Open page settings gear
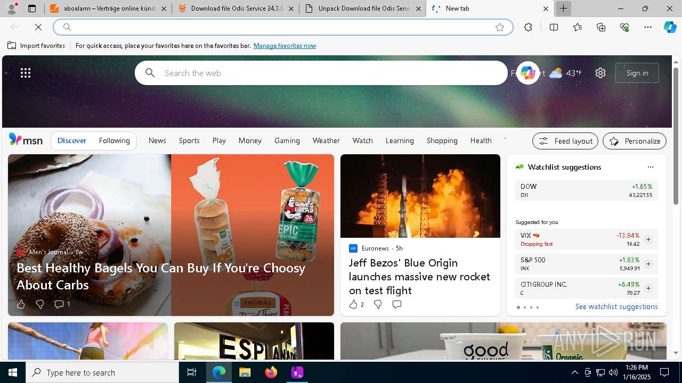 [x=600, y=73]
